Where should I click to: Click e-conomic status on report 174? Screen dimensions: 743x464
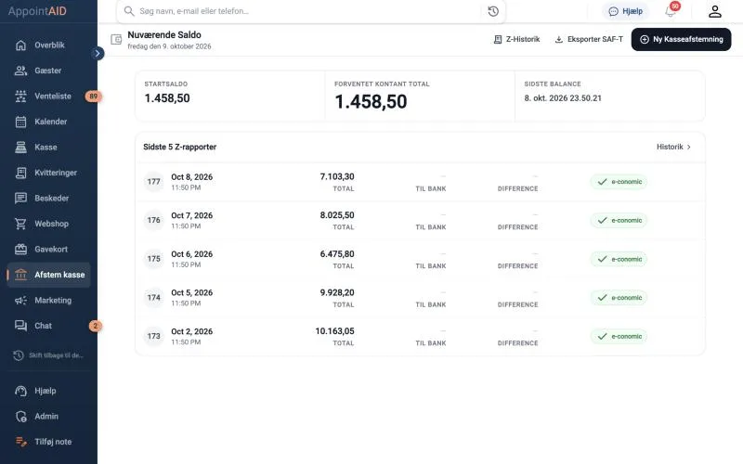[x=619, y=298]
